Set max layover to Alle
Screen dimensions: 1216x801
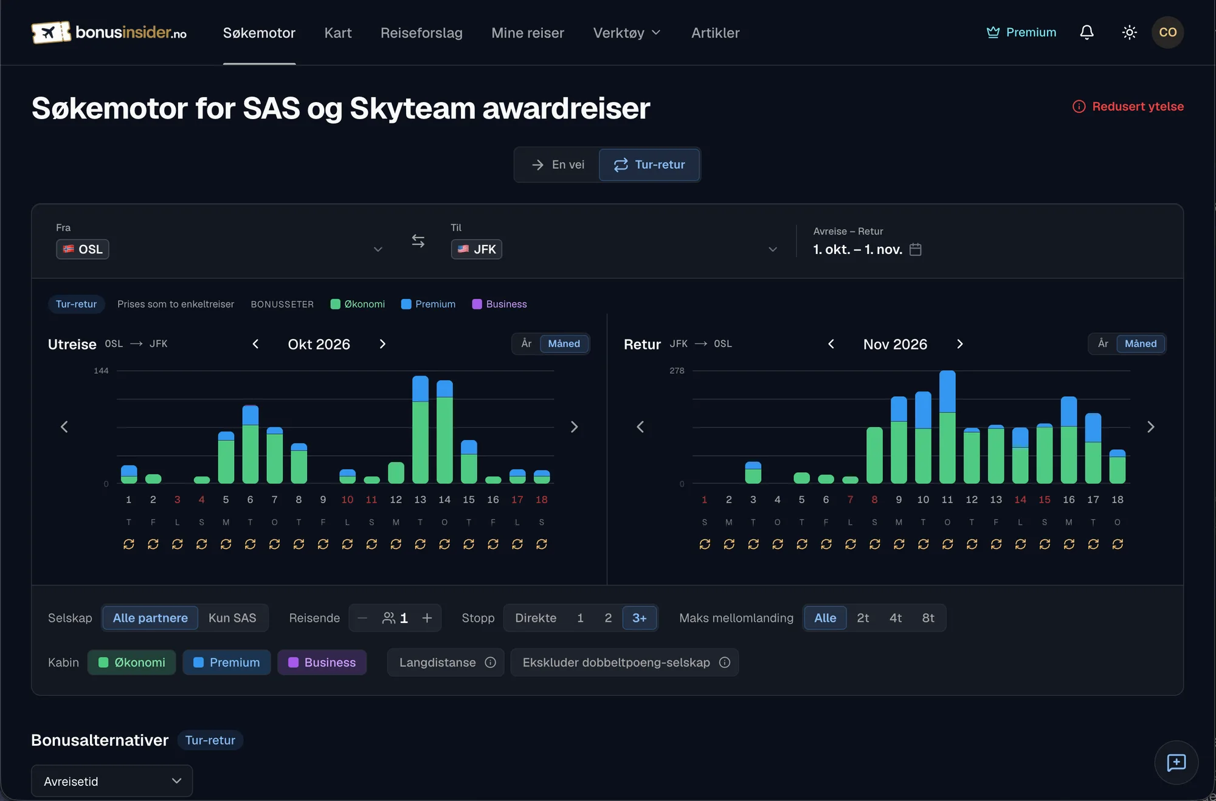point(825,618)
